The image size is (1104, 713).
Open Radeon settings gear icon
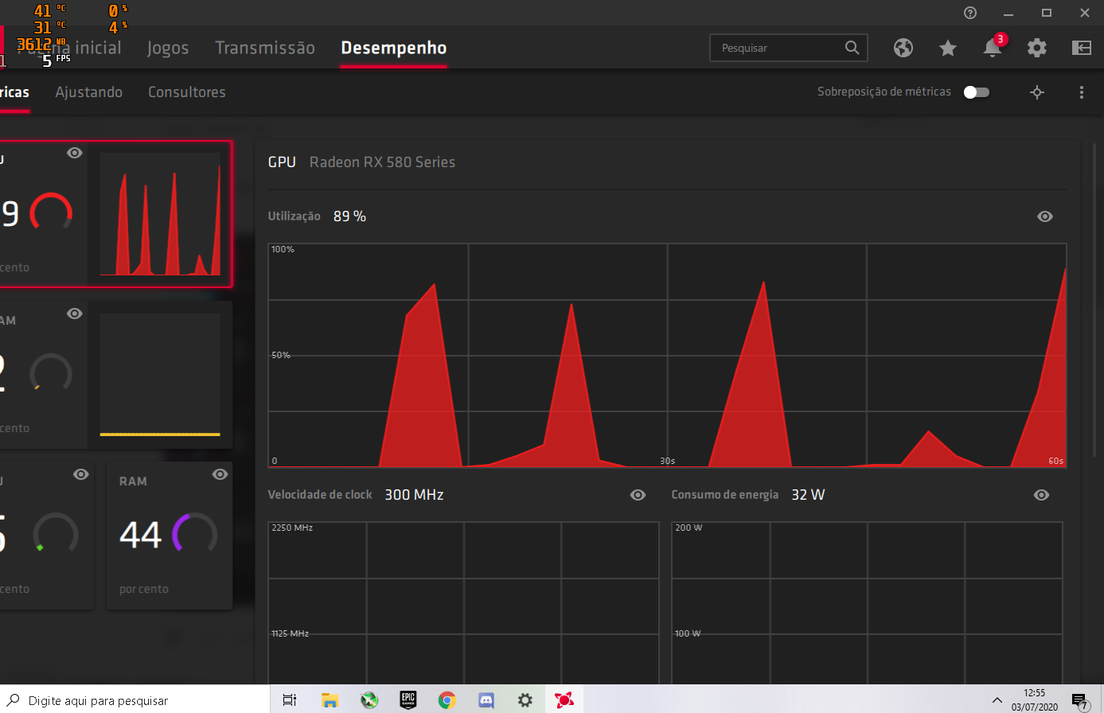[x=1036, y=48]
